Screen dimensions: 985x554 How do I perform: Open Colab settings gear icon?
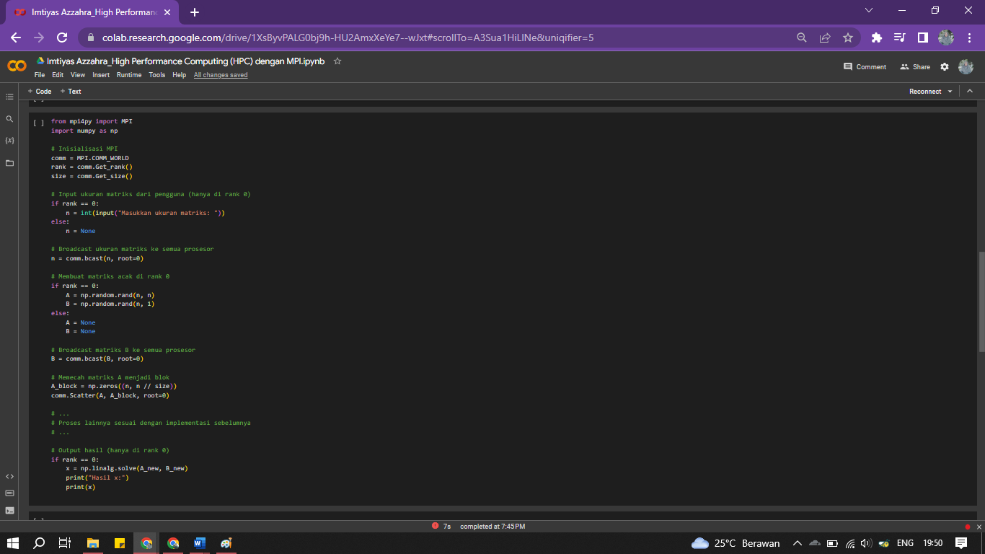(945, 66)
